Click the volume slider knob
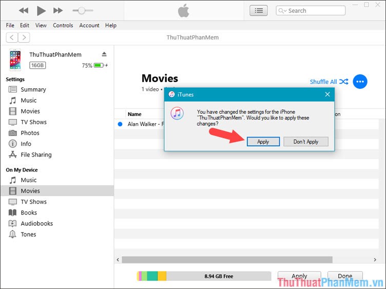This screenshot has height=289, width=386. pyautogui.click(x=82, y=11)
